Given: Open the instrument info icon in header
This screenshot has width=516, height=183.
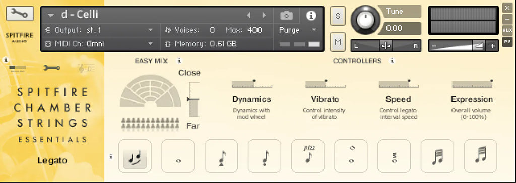Looking at the screenshot, I should (x=311, y=15).
